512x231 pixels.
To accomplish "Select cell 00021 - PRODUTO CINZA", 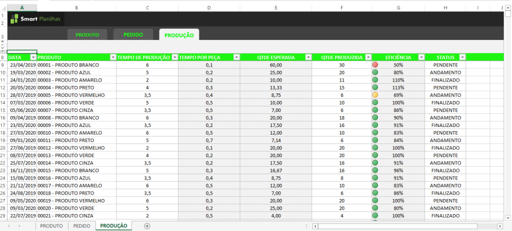I will (76, 215).
